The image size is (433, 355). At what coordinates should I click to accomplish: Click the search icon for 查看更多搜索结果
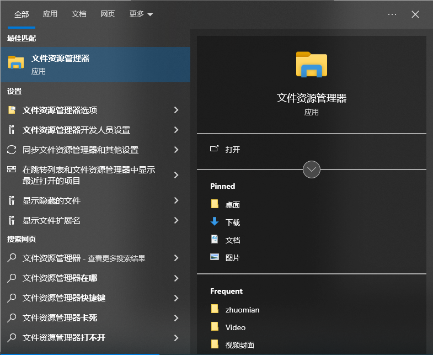coord(12,258)
